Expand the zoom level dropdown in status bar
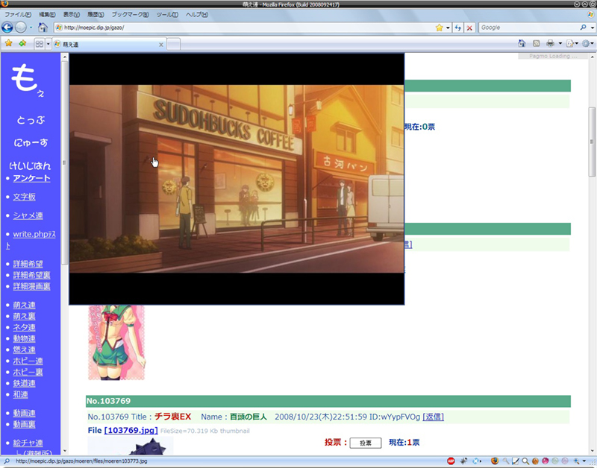Image resolution: width=597 pixels, height=468 pixels. (584, 461)
